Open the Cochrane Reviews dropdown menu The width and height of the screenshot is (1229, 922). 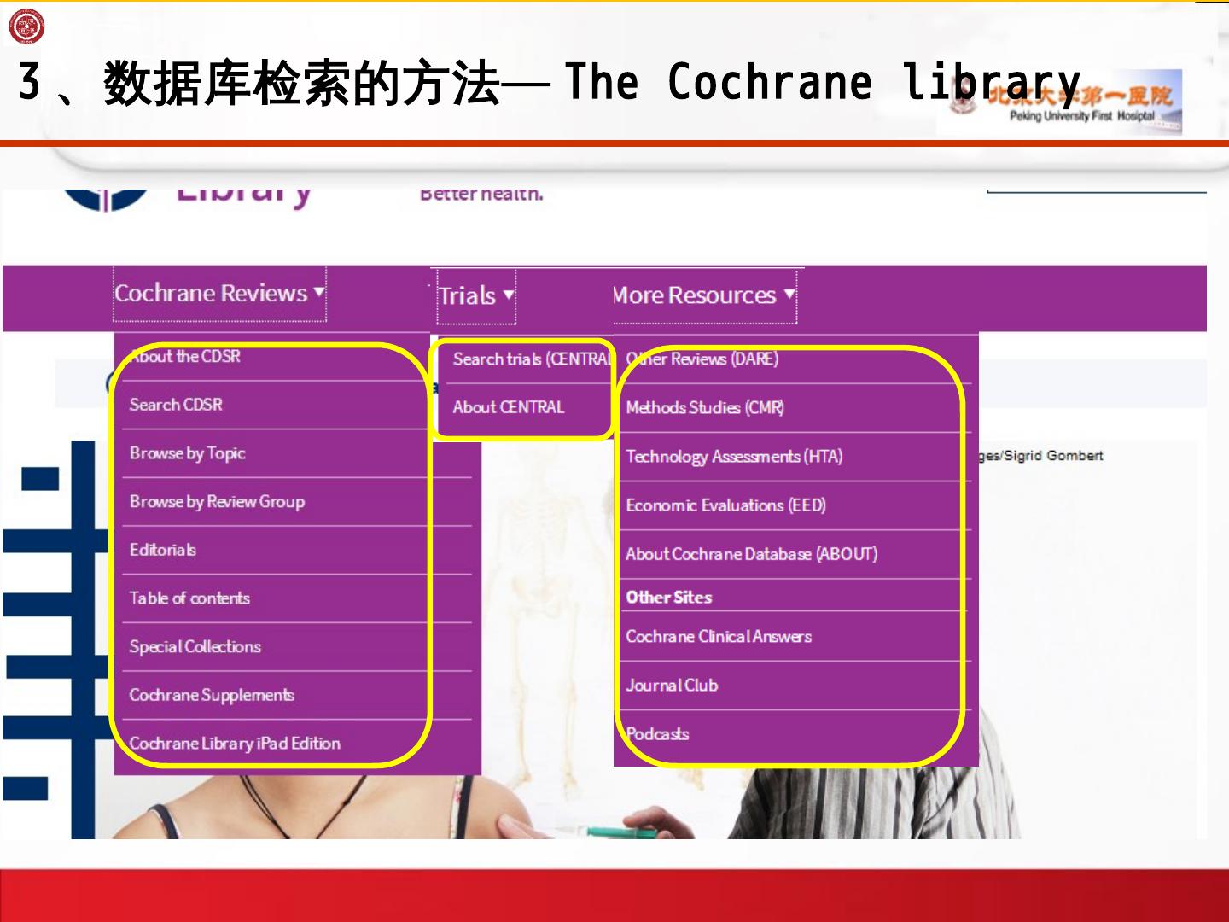tap(219, 294)
